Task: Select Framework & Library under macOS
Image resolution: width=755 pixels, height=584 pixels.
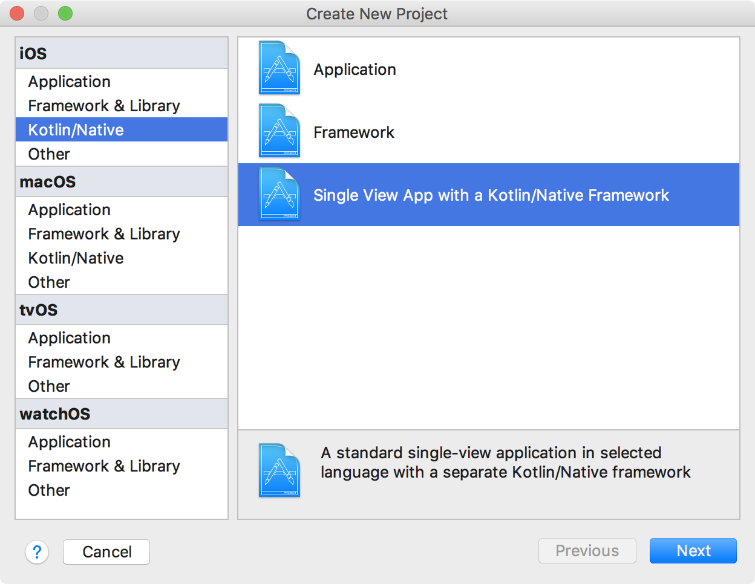Action: (x=122, y=233)
